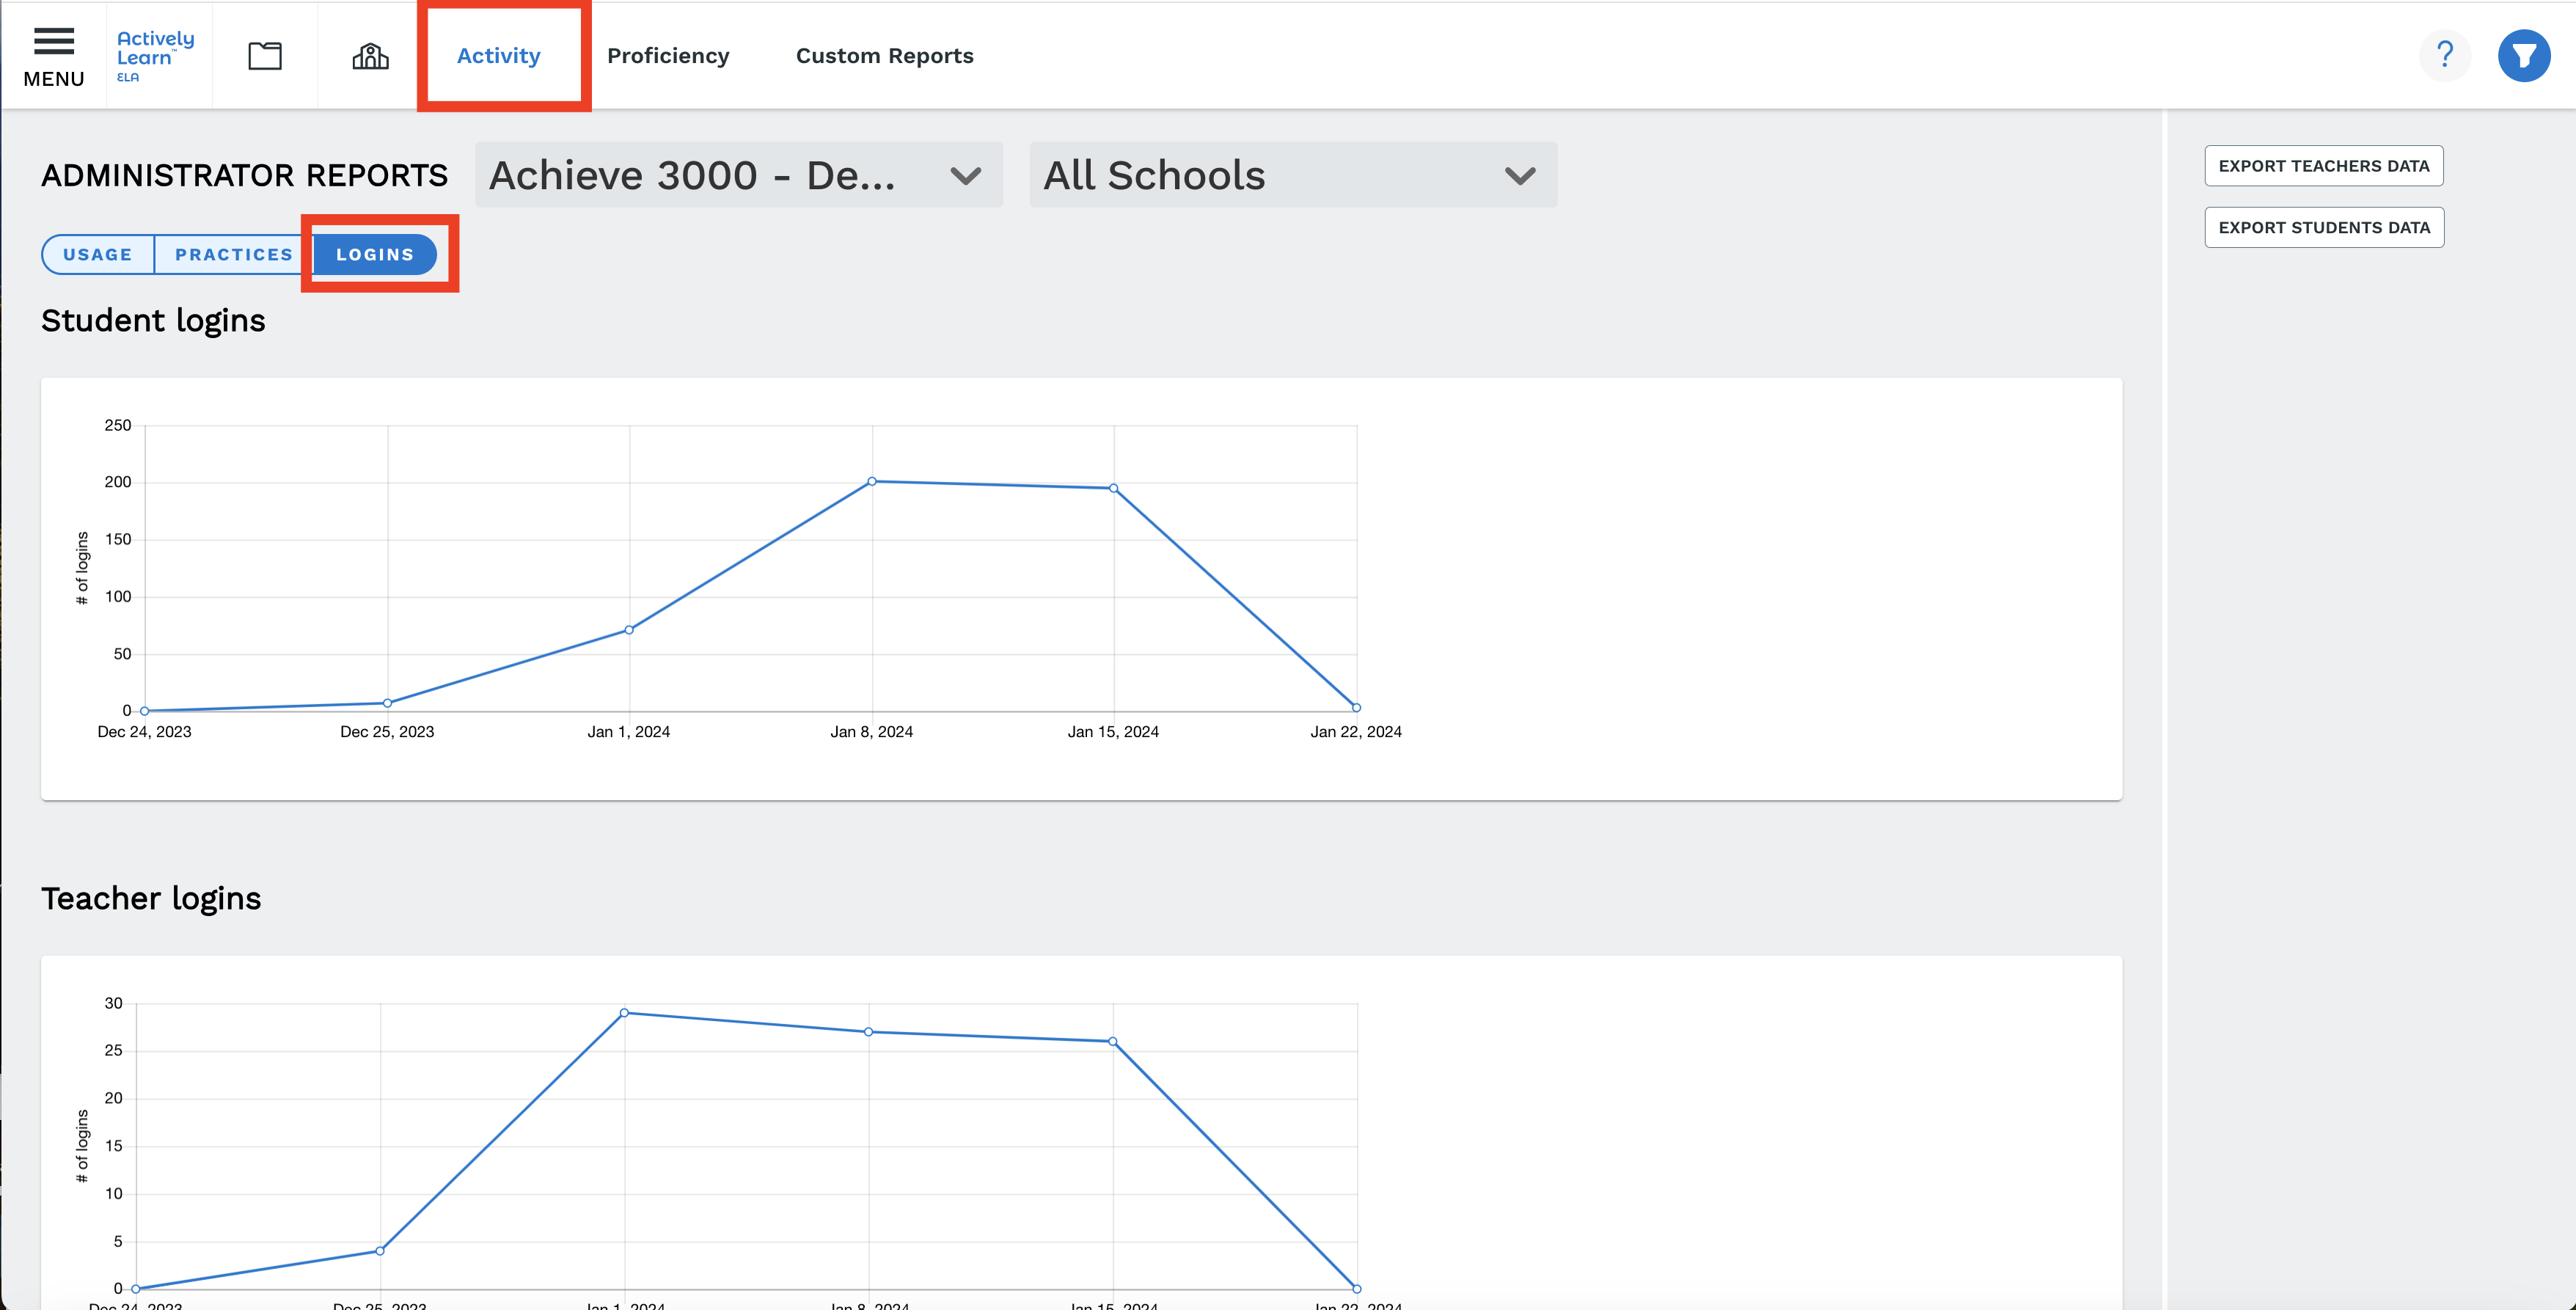2576x1310 pixels.
Task: Click teacher logins Jan 1, 2024 peak point
Action: click(x=624, y=1013)
